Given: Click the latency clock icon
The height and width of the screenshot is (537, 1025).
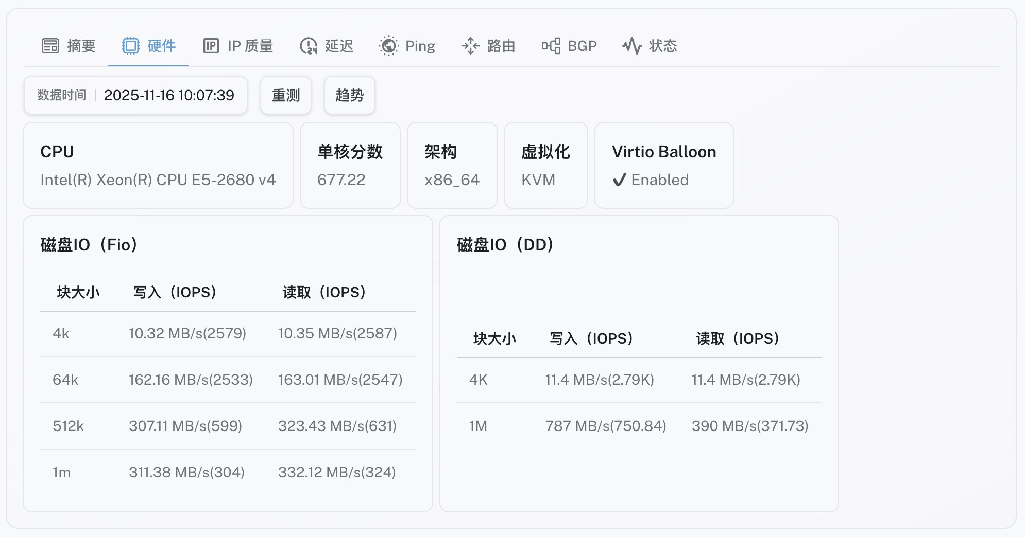Looking at the screenshot, I should coord(308,46).
